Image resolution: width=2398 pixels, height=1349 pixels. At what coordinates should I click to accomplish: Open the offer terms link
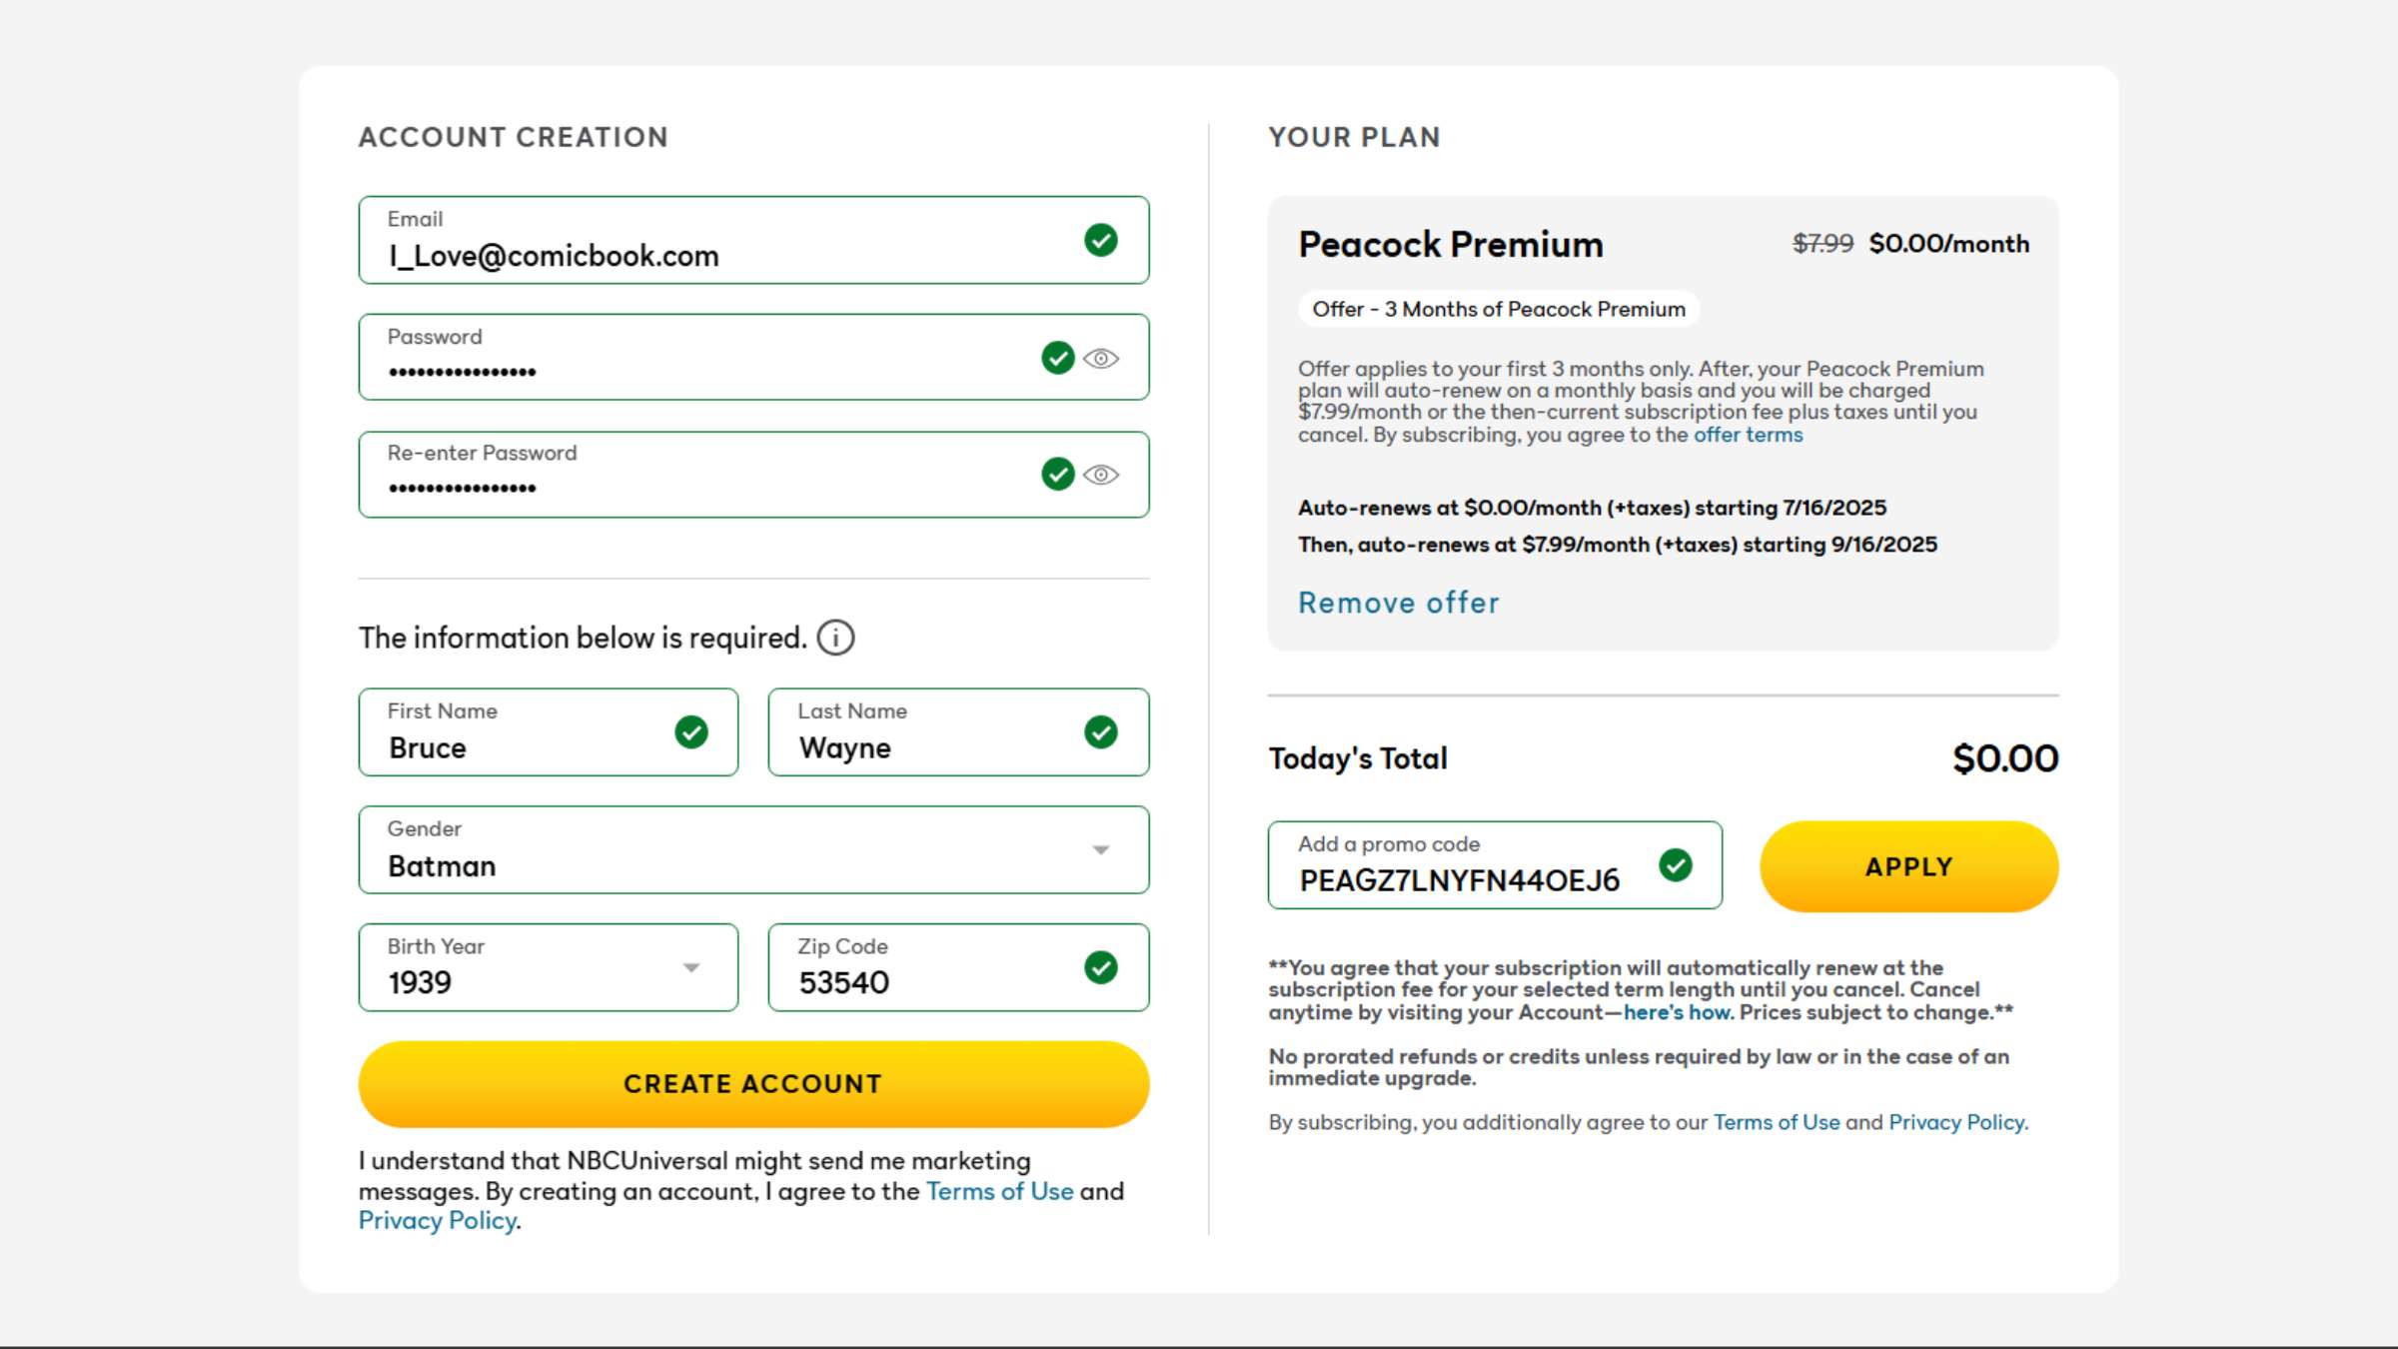point(1748,435)
